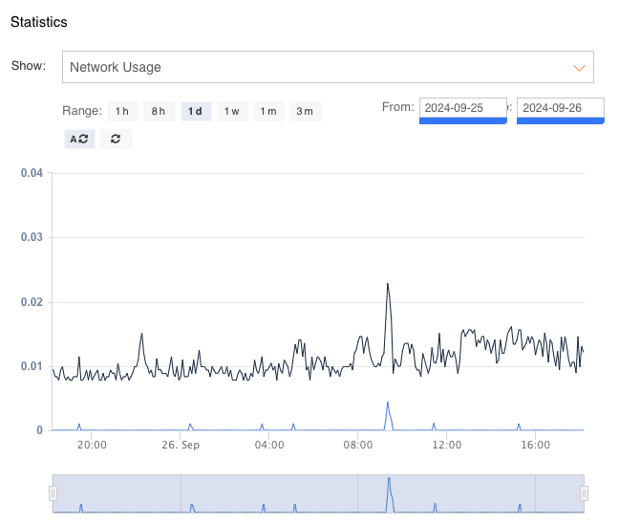Screen dimensions: 640x525
Task: Click the To date field 2024-09-26
Action: click(x=561, y=108)
